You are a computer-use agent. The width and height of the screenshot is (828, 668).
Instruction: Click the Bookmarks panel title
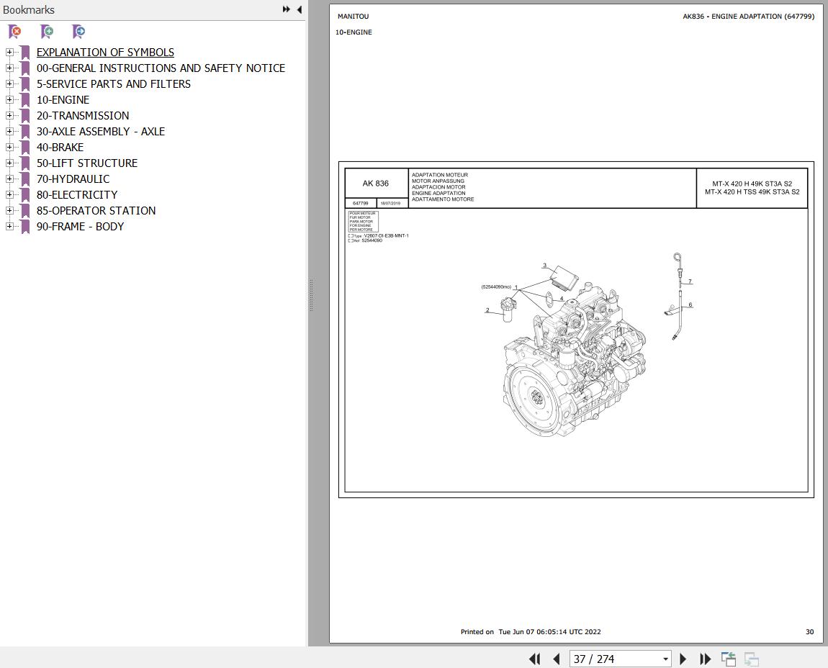click(29, 9)
